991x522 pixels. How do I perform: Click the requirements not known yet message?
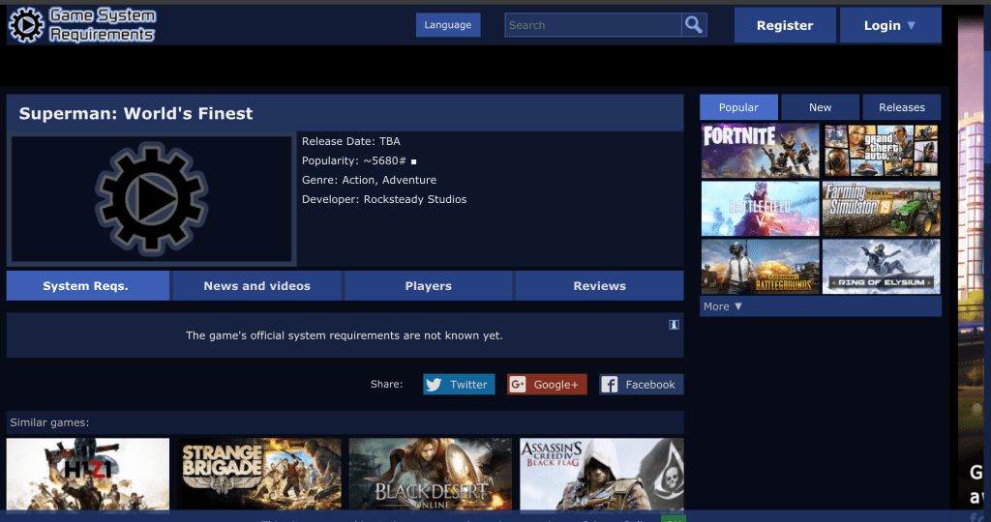[x=345, y=335]
